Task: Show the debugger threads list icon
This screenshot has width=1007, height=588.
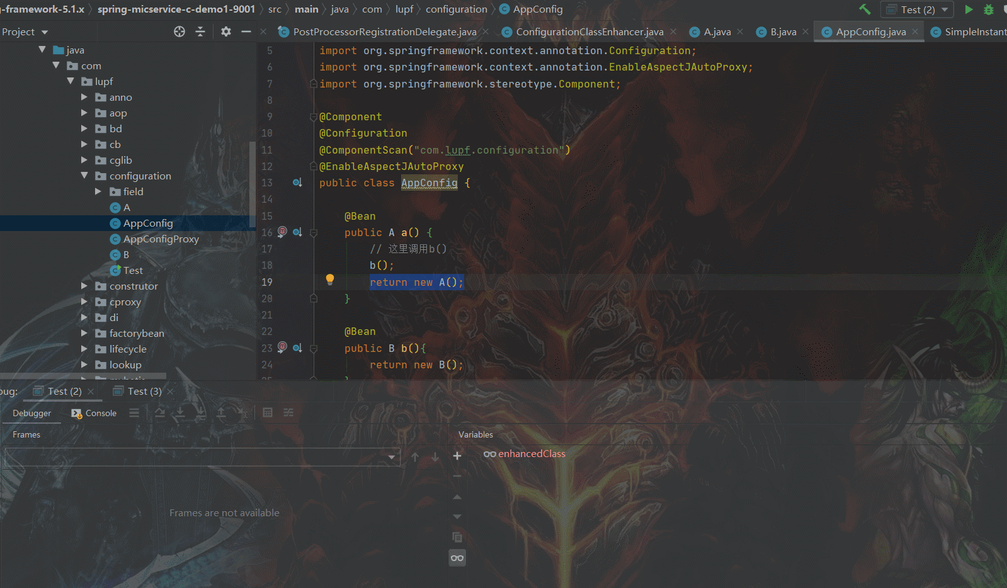Action: (x=134, y=413)
